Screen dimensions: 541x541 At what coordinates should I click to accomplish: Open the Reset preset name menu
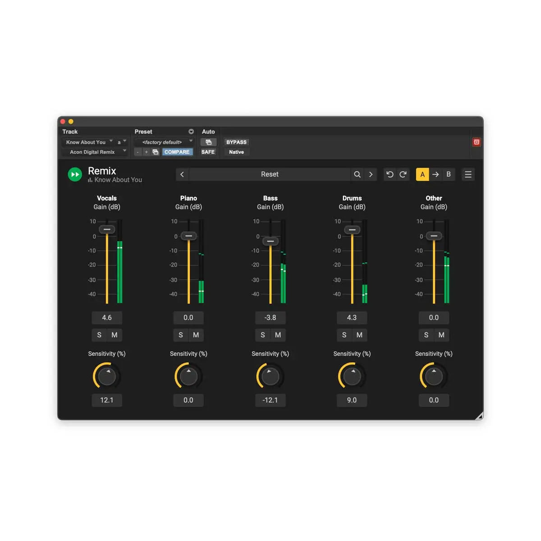(x=270, y=174)
